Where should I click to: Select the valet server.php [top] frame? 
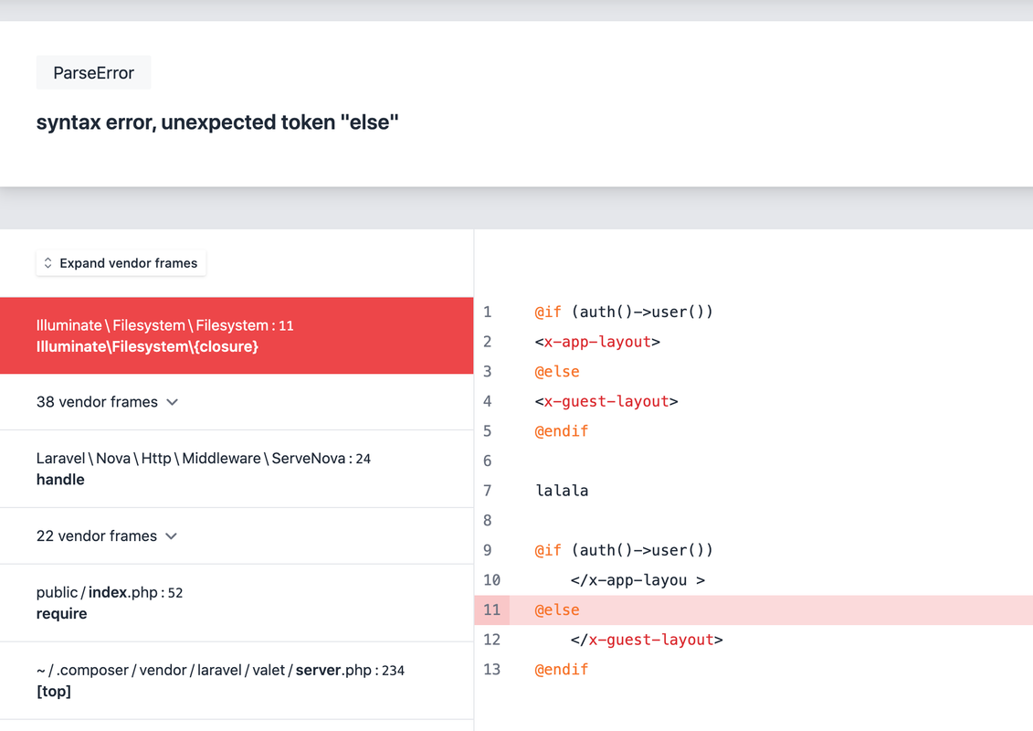pos(237,680)
